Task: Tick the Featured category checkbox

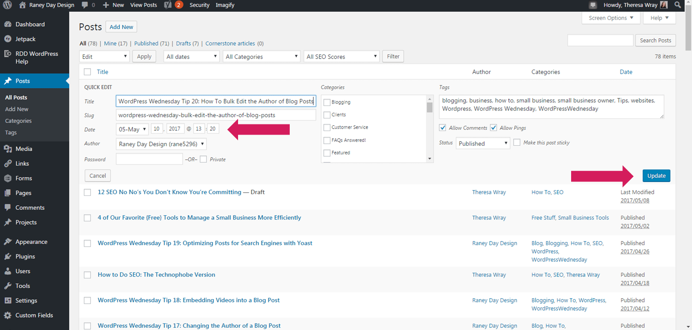Action: coord(327,153)
